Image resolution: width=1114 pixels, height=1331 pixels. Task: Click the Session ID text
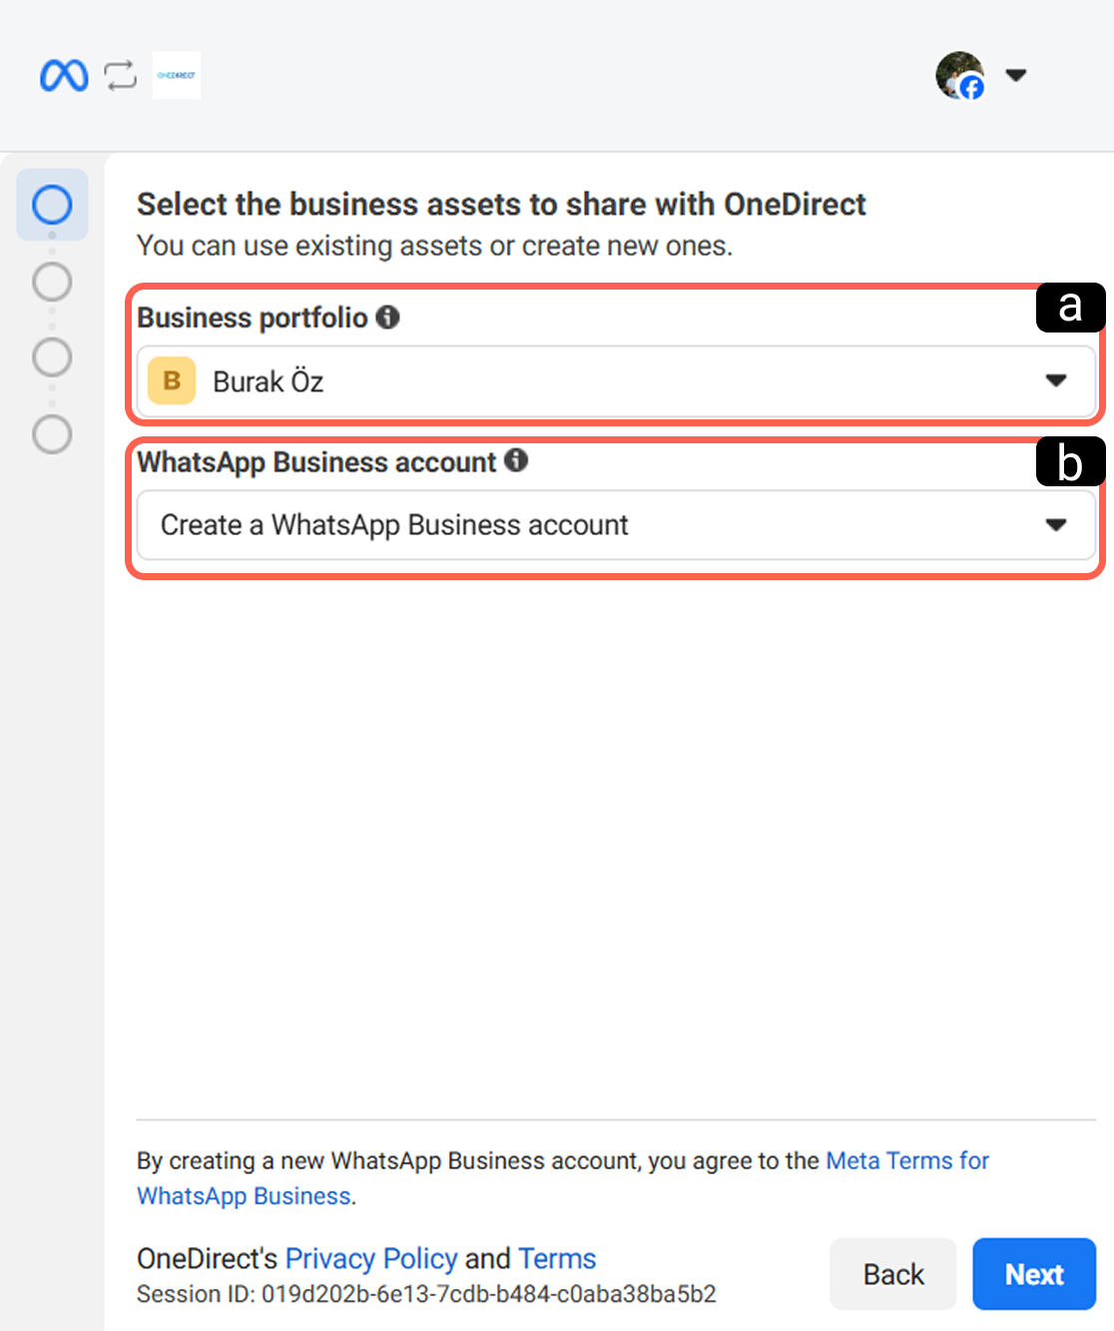(426, 1294)
